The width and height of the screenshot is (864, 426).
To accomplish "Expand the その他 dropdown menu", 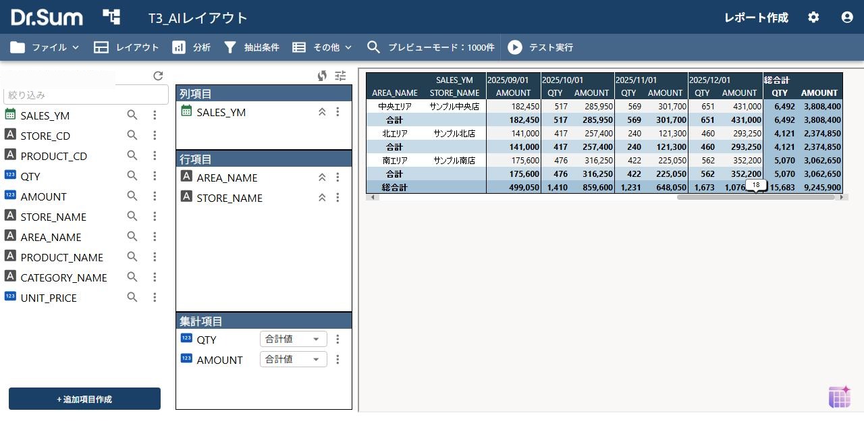I will (323, 47).
